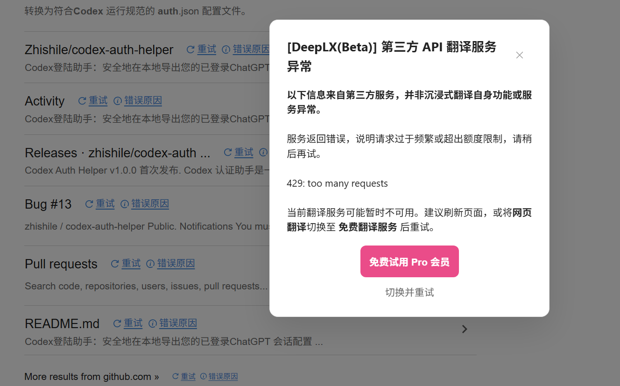Open More results from github.com »
Image resolution: width=620 pixels, height=386 pixels.
(92, 377)
